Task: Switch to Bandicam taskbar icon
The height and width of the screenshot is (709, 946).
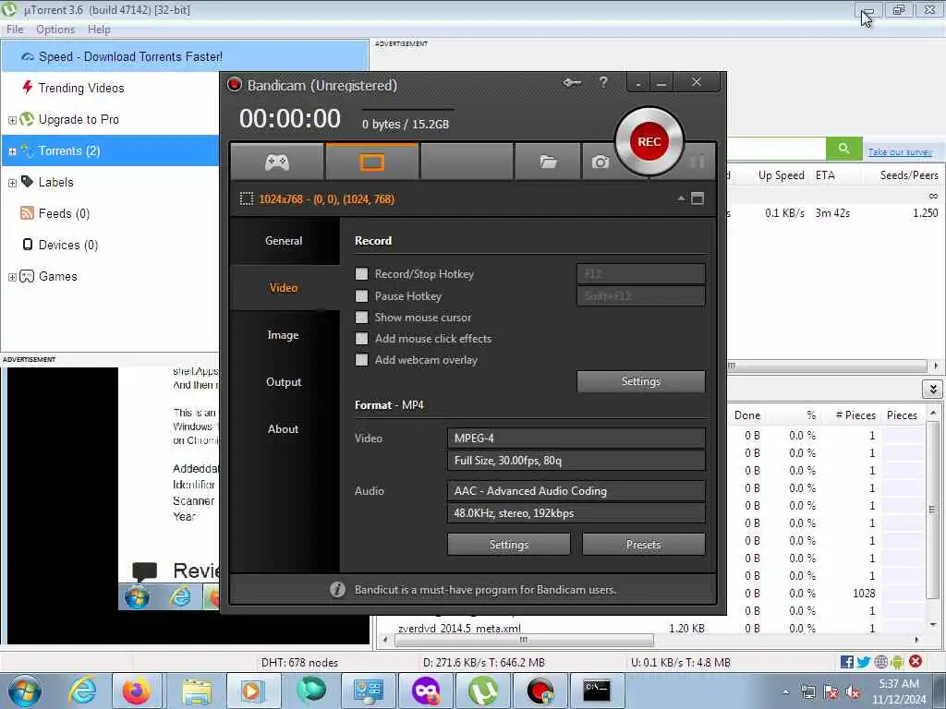Action: click(540, 691)
